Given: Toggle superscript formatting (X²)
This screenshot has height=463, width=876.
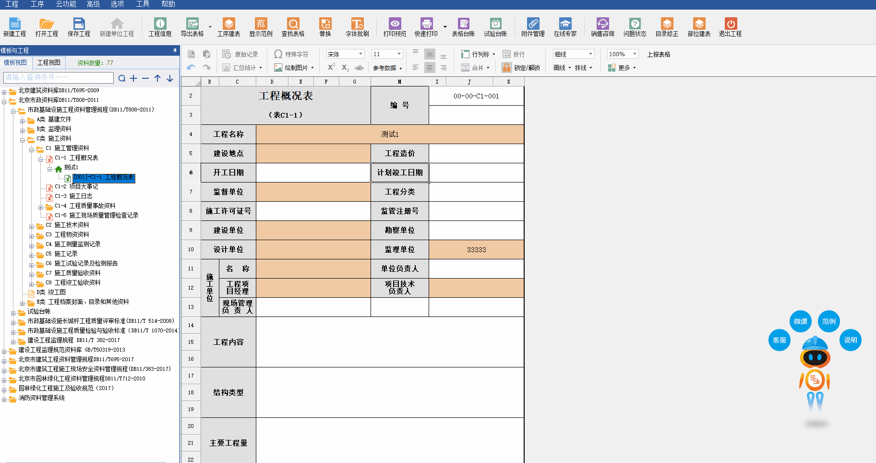Looking at the screenshot, I should [x=331, y=67].
